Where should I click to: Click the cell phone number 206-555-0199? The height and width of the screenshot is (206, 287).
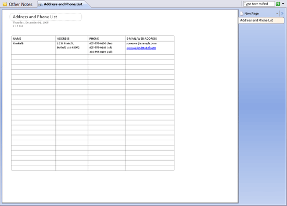pyautogui.click(x=101, y=52)
